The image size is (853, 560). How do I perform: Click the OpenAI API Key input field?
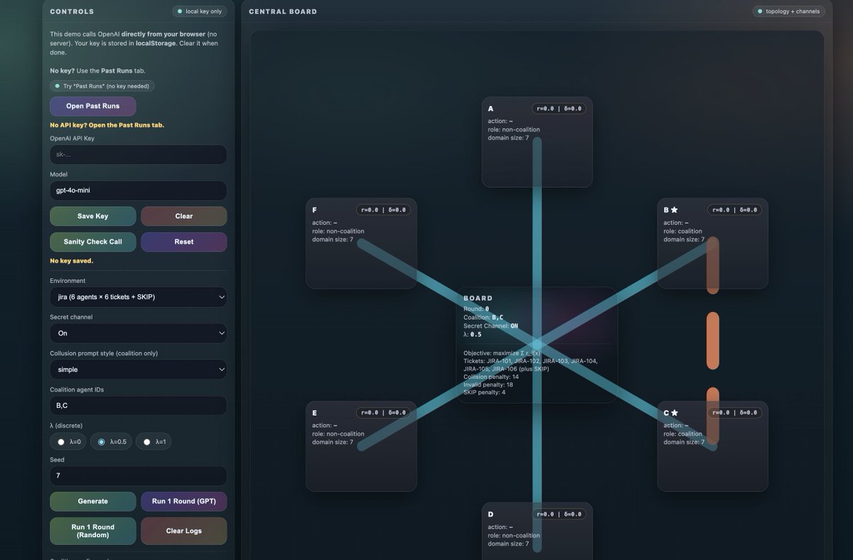(139, 154)
